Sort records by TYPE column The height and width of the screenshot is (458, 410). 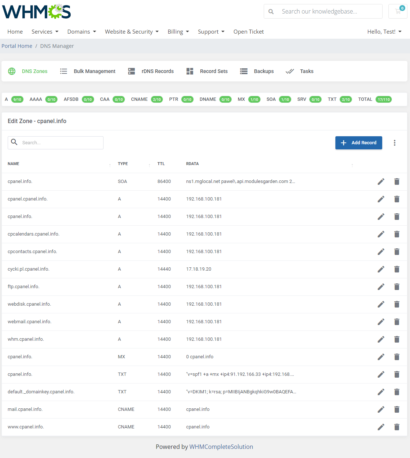click(123, 164)
